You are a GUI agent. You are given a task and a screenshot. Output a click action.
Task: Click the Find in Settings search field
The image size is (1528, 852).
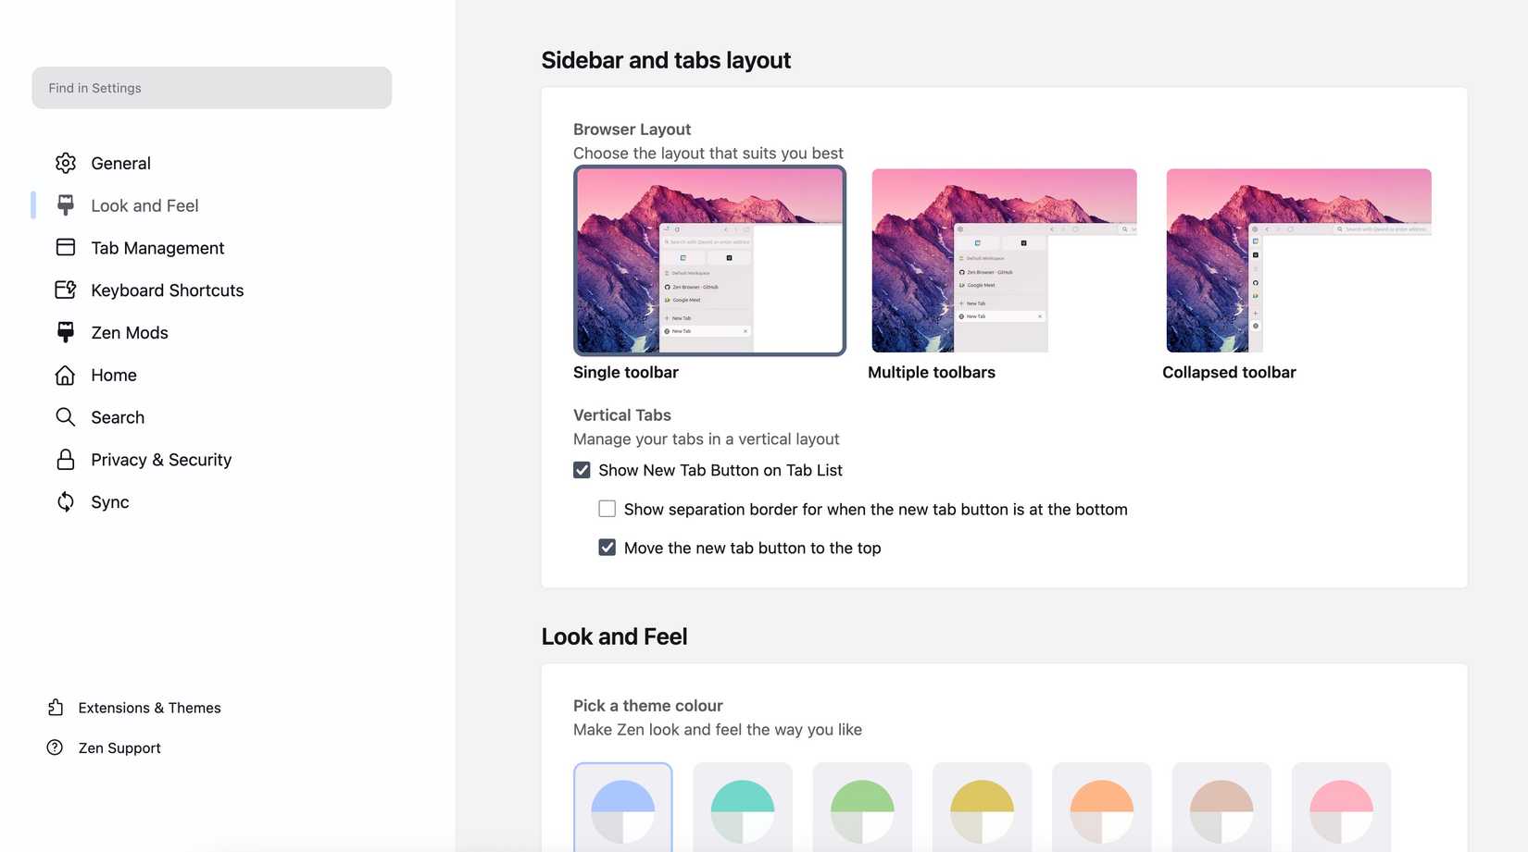click(211, 88)
